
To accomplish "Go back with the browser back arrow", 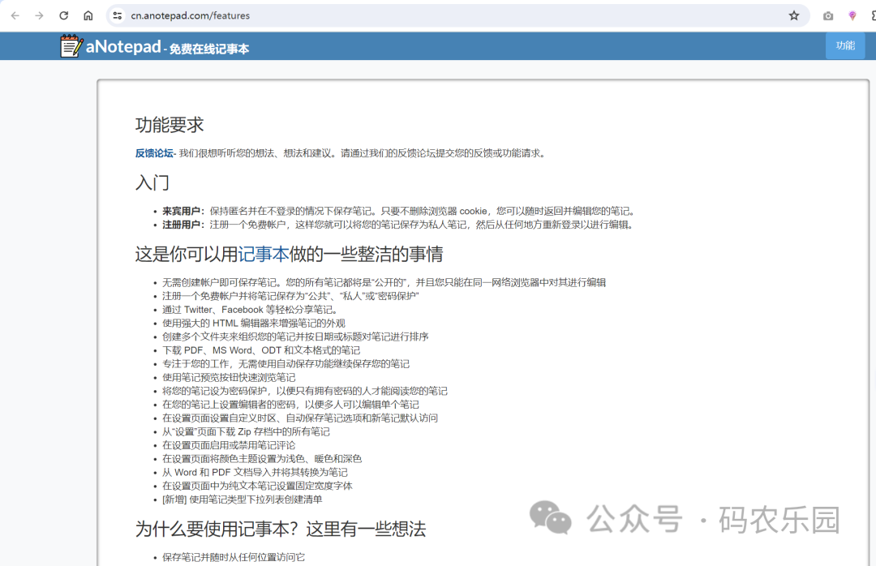I will tap(15, 15).
